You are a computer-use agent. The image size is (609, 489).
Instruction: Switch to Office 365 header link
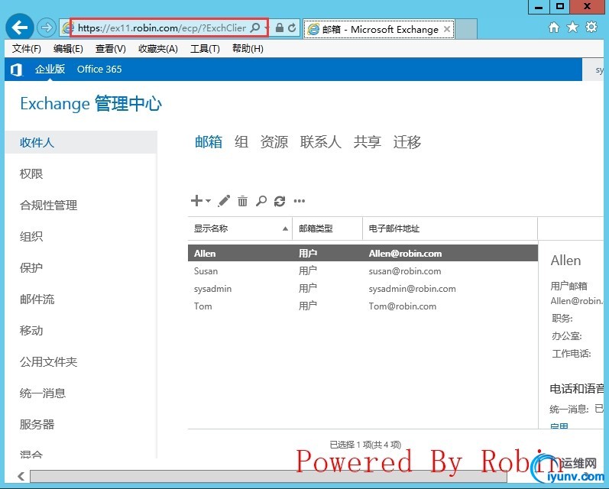click(x=99, y=69)
